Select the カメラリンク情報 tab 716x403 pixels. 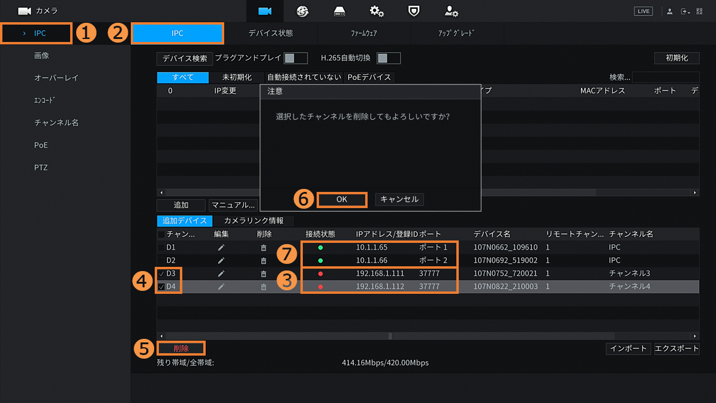click(x=254, y=221)
